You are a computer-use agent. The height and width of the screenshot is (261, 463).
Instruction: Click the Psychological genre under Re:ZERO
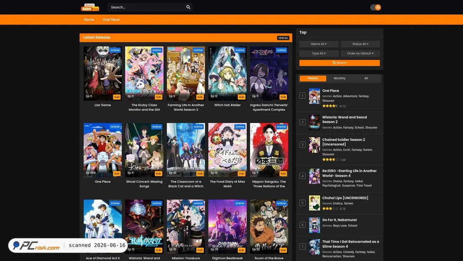331,186
